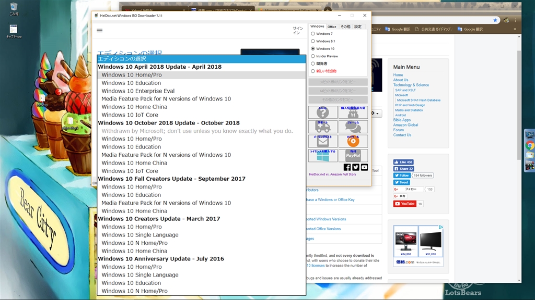This screenshot has height=300, width=535.
Task: Choose the red 新しい付加物 radio option
Action: click(313, 71)
